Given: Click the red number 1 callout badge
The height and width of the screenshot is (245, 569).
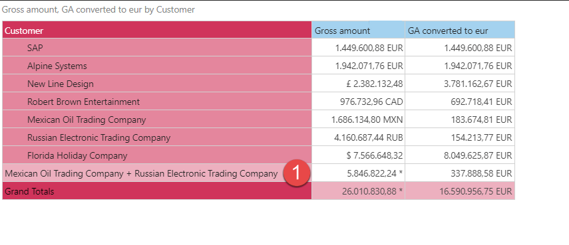Looking at the screenshot, I should pyautogui.click(x=297, y=173).
